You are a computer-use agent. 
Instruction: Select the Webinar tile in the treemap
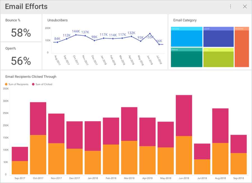186,59
